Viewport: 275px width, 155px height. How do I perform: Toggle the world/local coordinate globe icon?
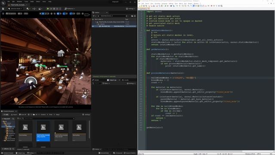click(52, 13)
